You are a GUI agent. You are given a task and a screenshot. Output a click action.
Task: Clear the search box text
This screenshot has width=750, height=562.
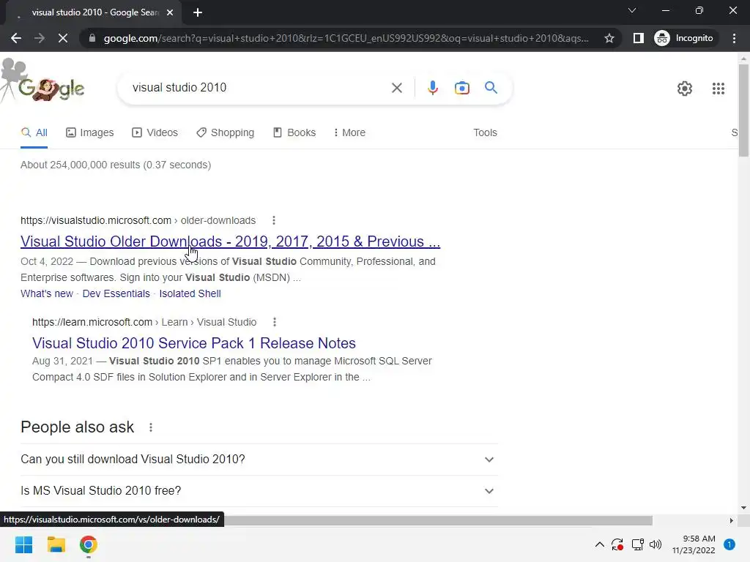click(396, 88)
